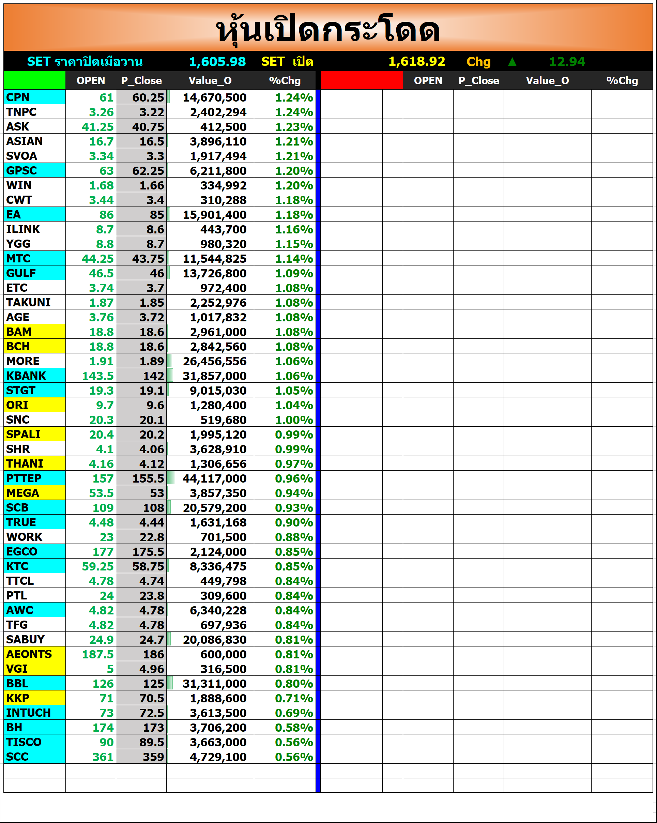657x823 pixels.
Task: Click the EA stock symbol
Action: pos(35,214)
